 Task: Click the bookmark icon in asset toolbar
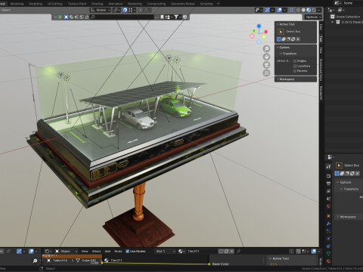click(x=162, y=17)
